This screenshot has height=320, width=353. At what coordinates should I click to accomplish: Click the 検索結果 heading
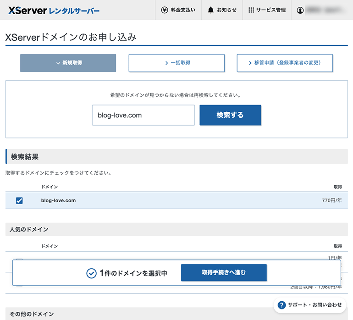[25, 156]
